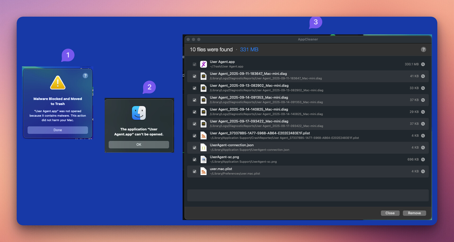The image size is (454, 242).
Task: Click the magnifier icon for Uxer Agent.app
Action: (423, 64)
